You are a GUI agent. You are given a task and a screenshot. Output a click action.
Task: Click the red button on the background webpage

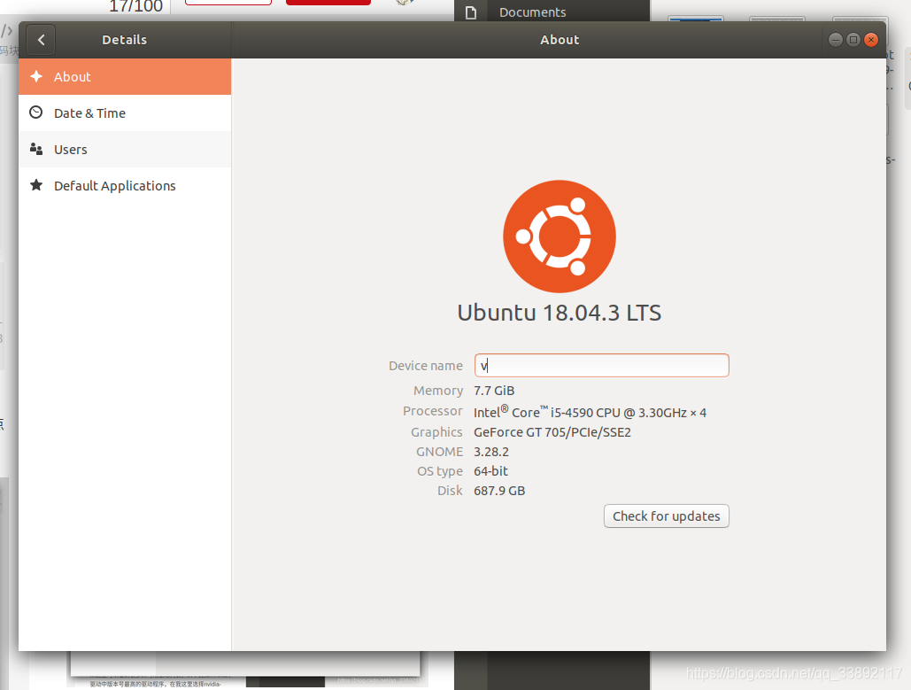point(328,2)
